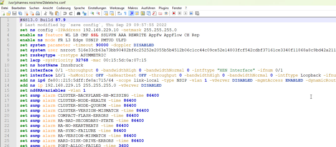The height and width of the screenshot is (147, 336).
Task: Toggle show all characters pilcrow icon
Action: (x=125, y=14)
